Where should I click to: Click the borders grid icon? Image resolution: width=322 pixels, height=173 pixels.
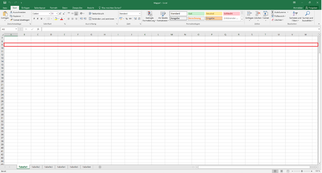point(49,19)
